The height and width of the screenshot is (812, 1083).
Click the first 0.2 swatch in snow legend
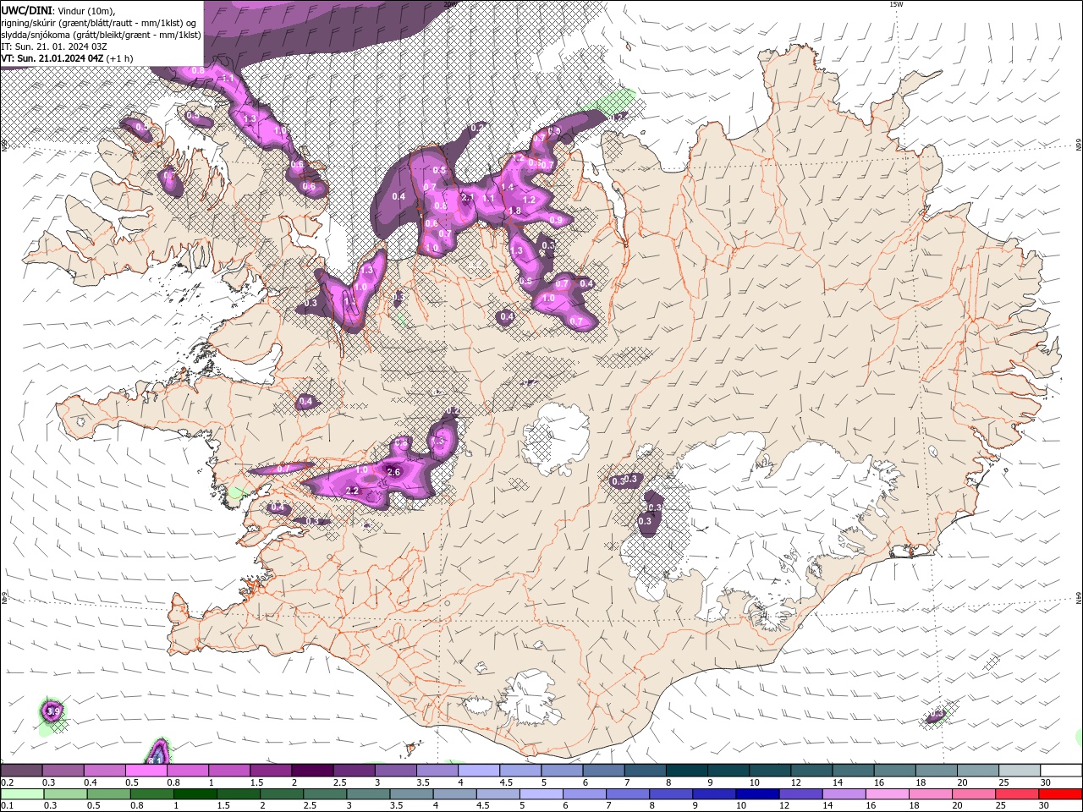(21, 771)
